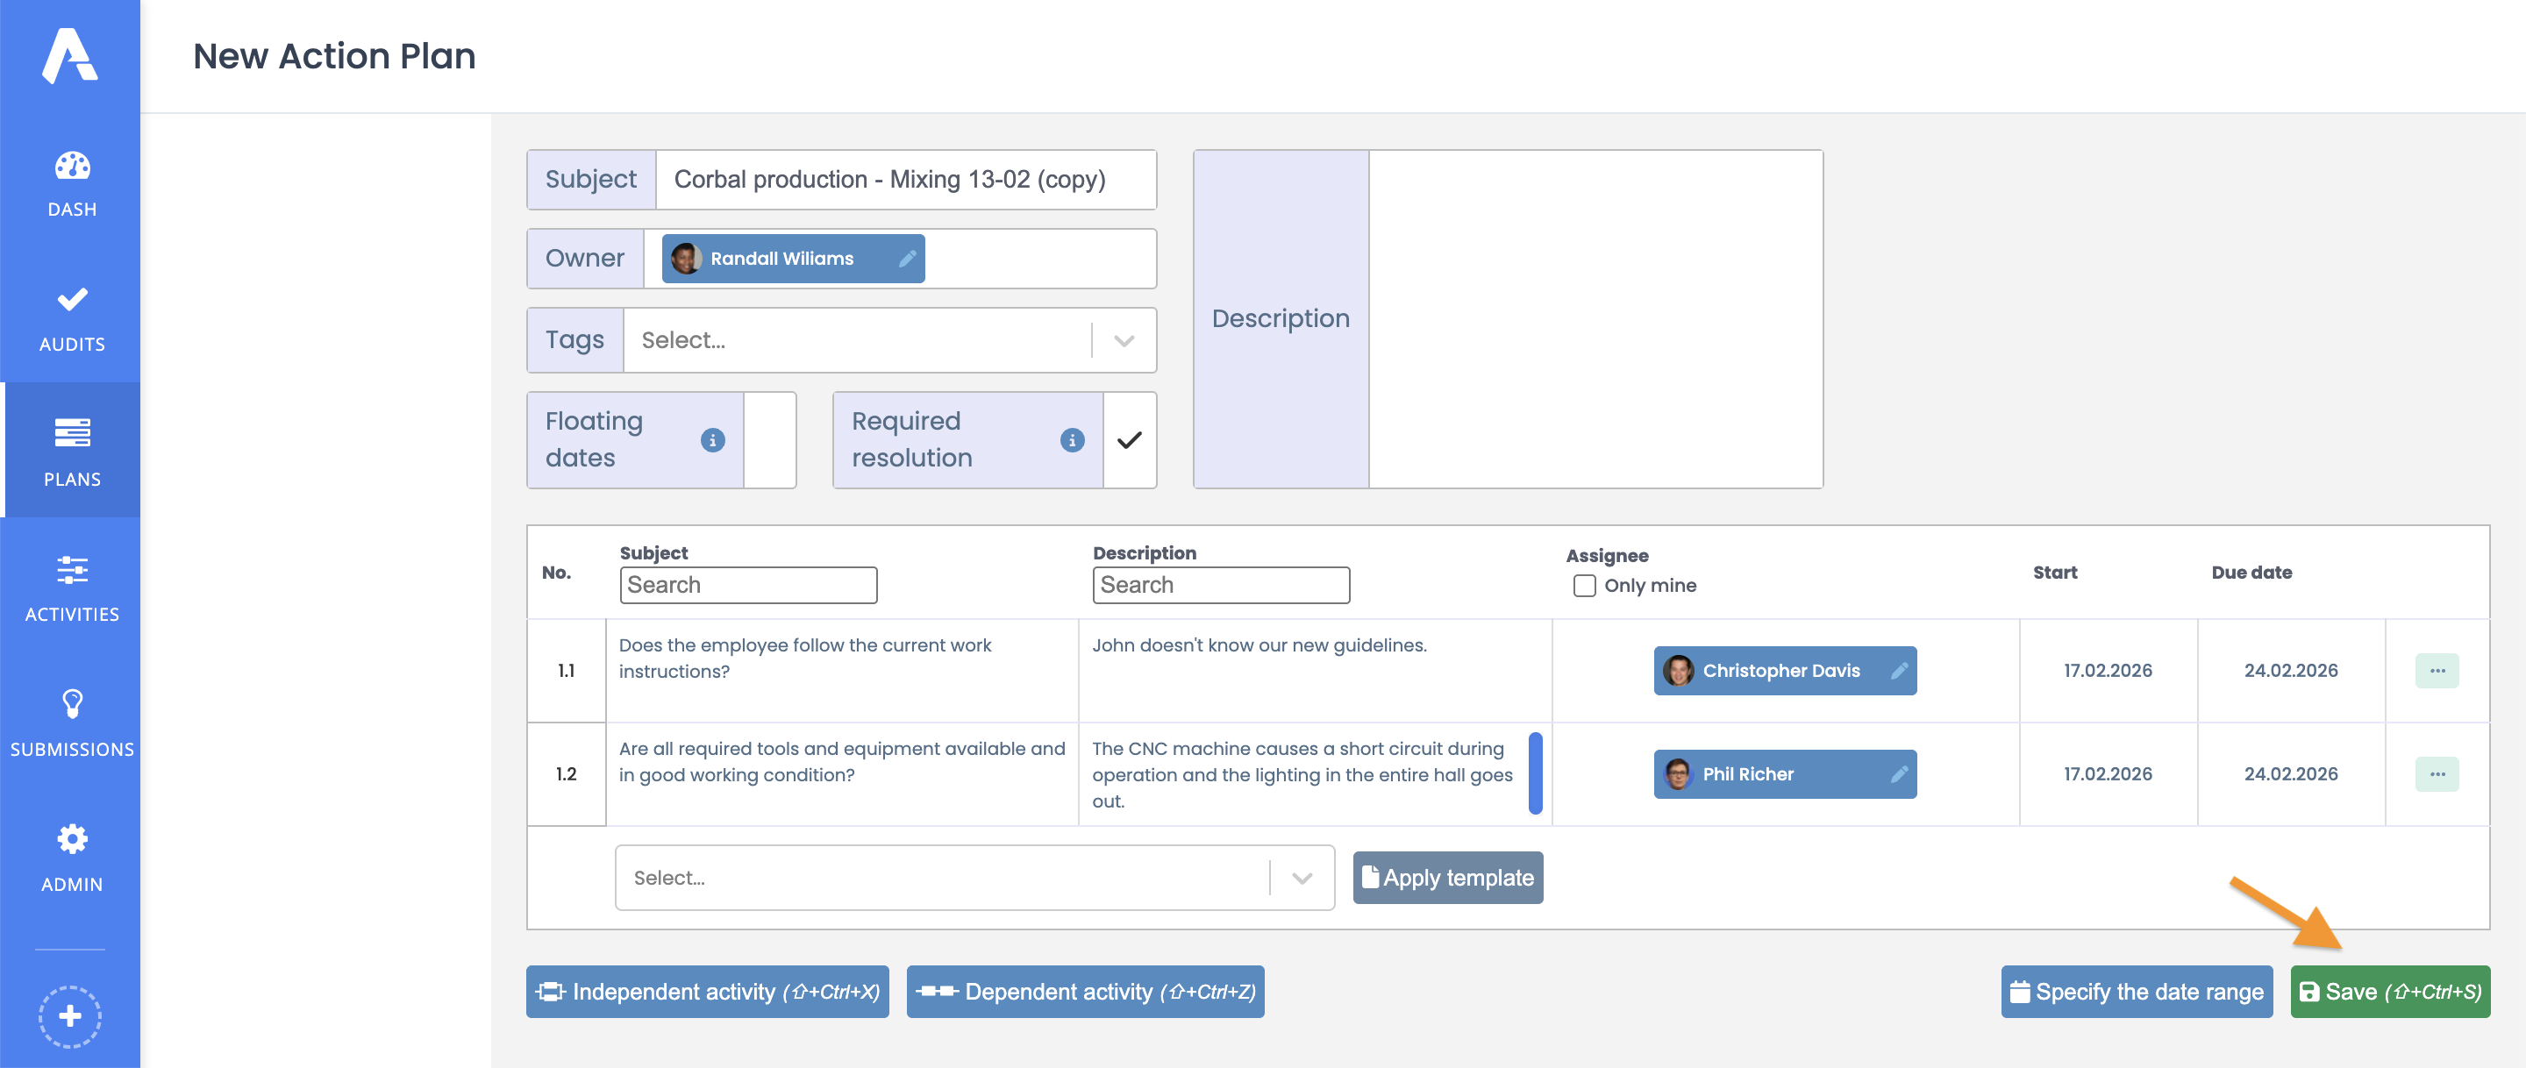Click the Subject search field in table
2526x1068 pixels.
pos(748,586)
